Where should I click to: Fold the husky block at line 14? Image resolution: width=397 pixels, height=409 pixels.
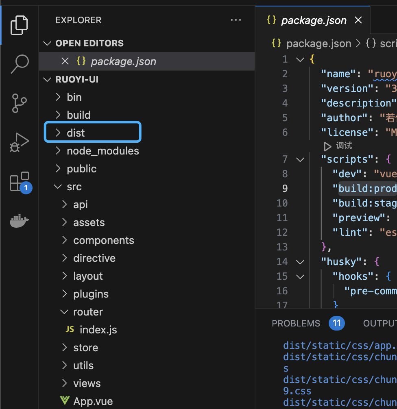[300, 261]
